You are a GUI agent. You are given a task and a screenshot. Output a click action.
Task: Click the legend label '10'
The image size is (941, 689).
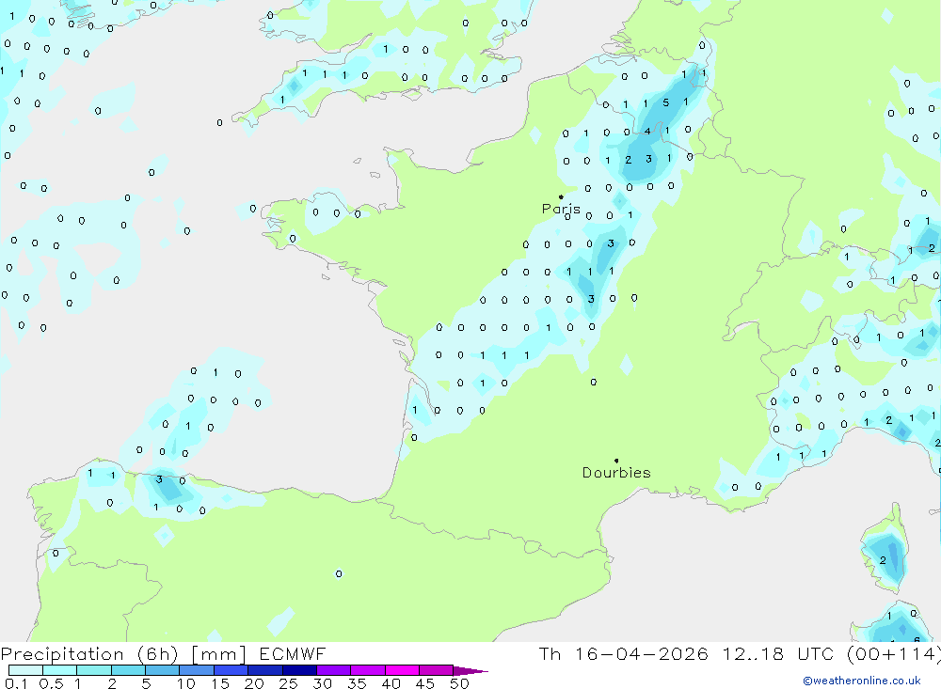(186, 683)
